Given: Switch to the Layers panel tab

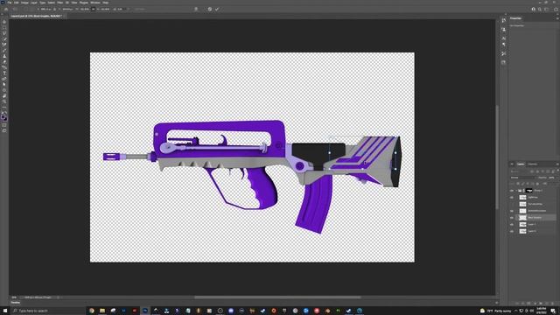Looking at the screenshot, I should [521, 164].
